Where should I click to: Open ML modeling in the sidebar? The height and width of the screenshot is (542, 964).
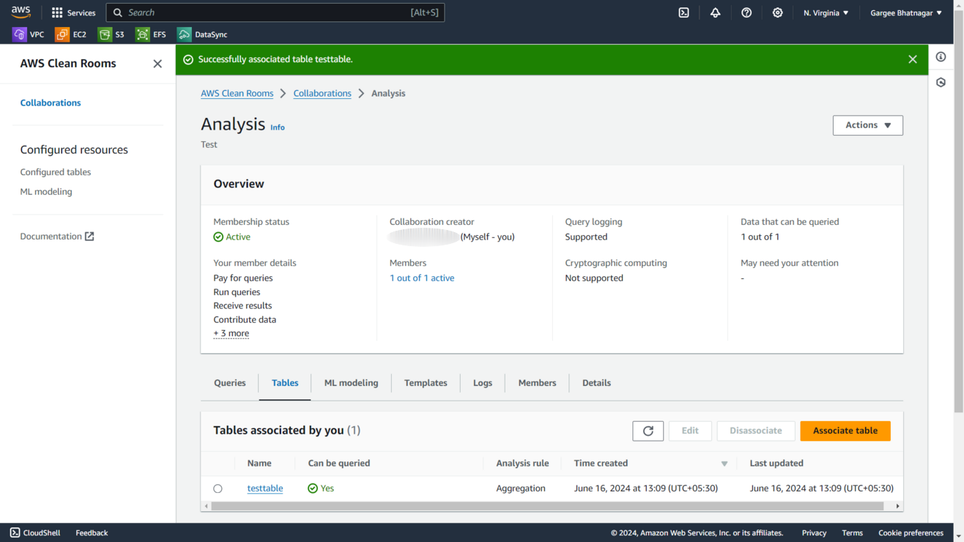point(46,192)
